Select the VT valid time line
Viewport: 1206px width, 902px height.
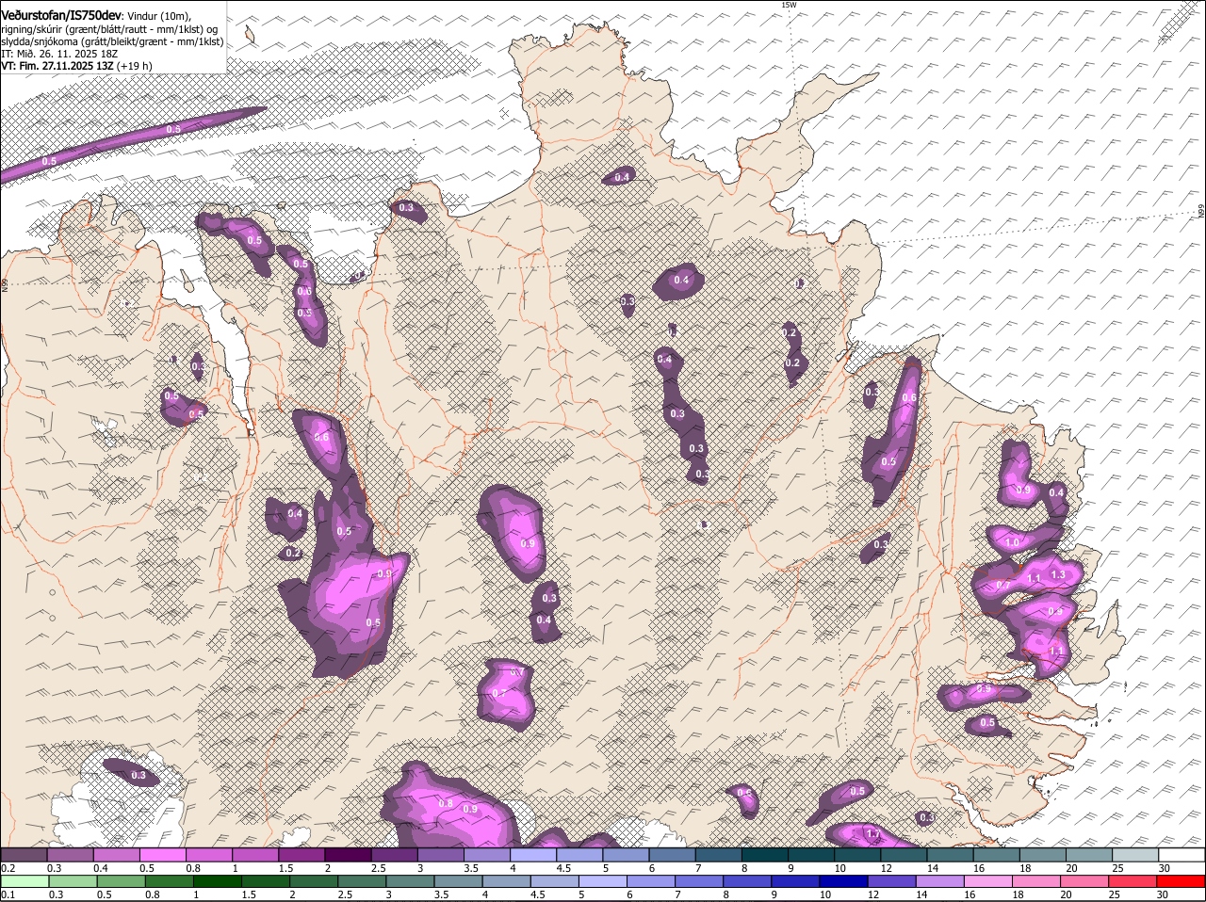76,66
